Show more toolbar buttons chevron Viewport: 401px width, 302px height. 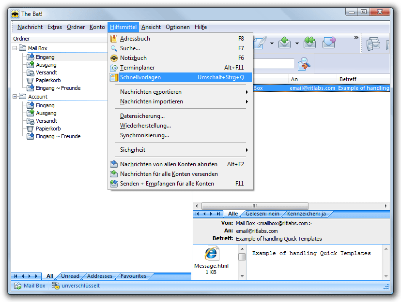click(x=356, y=38)
